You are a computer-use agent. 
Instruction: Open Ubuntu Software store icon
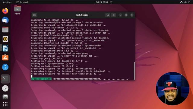pyautogui.click(x=5, y=58)
